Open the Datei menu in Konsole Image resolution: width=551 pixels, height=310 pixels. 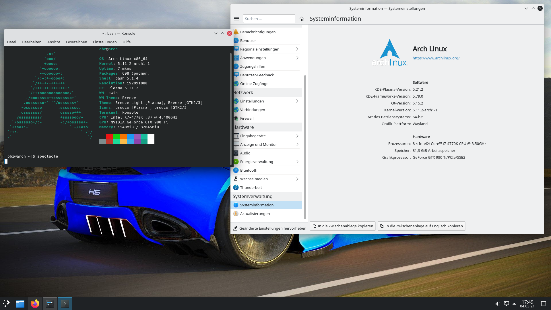point(11,42)
